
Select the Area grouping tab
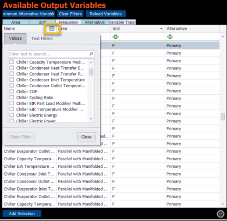coord(16,22)
